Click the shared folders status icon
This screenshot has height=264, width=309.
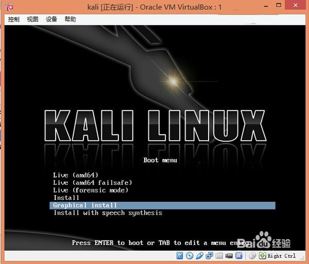click(x=219, y=256)
